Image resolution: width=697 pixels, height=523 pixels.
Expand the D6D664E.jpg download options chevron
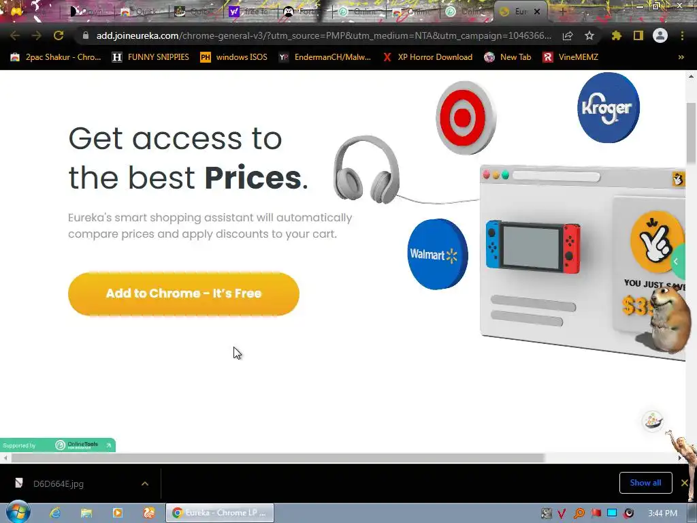(145, 484)
